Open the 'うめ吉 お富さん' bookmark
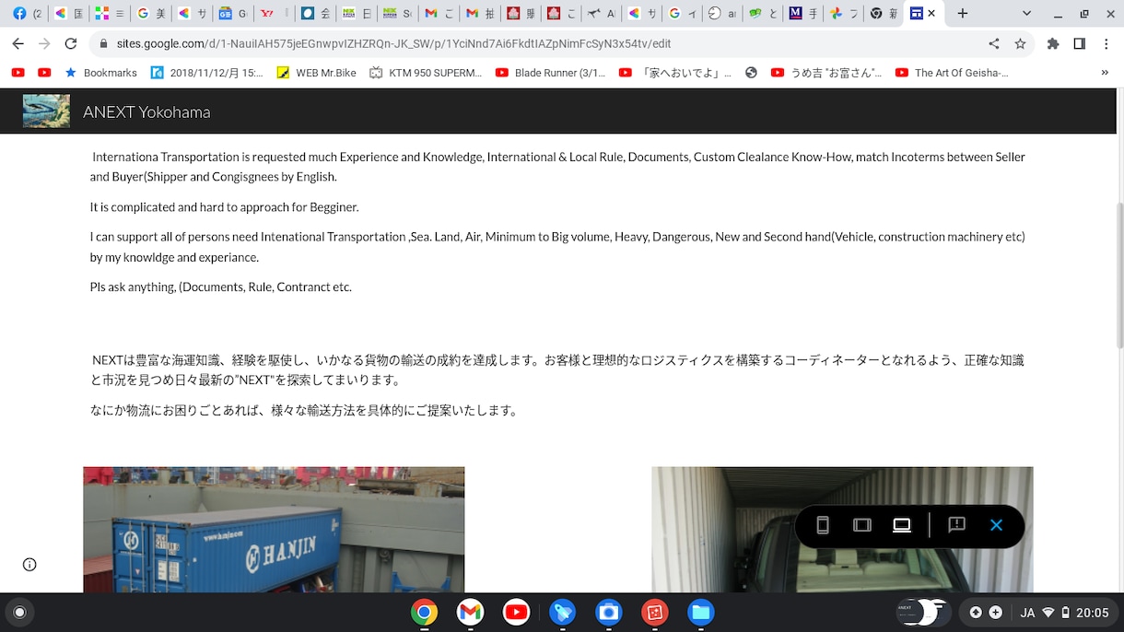This screenshot has width=1124, height=632. [826, 73]
